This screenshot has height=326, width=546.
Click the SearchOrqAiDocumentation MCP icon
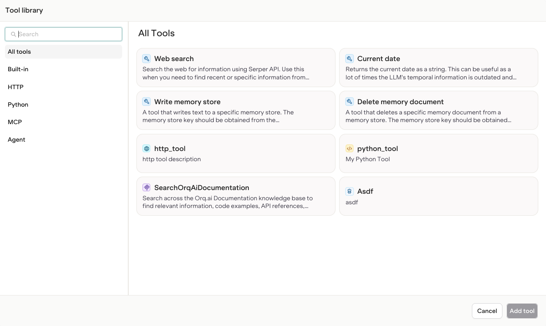(x=146, y=188)
